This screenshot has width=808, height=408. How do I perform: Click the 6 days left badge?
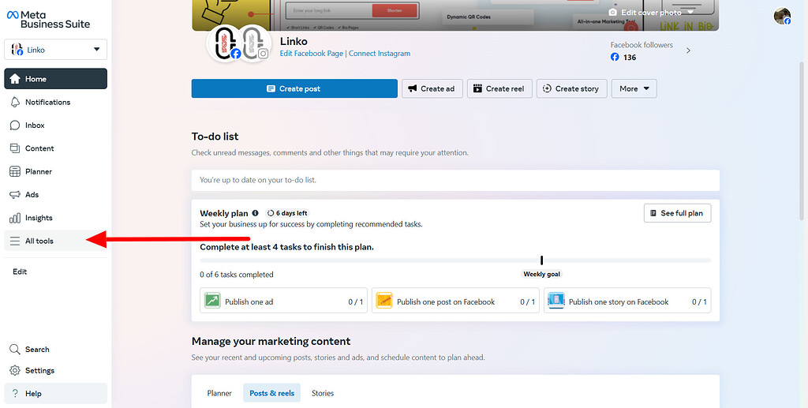pos(287,213)
